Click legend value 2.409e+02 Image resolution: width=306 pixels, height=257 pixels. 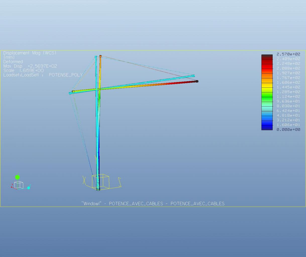(x=288, y=59)
